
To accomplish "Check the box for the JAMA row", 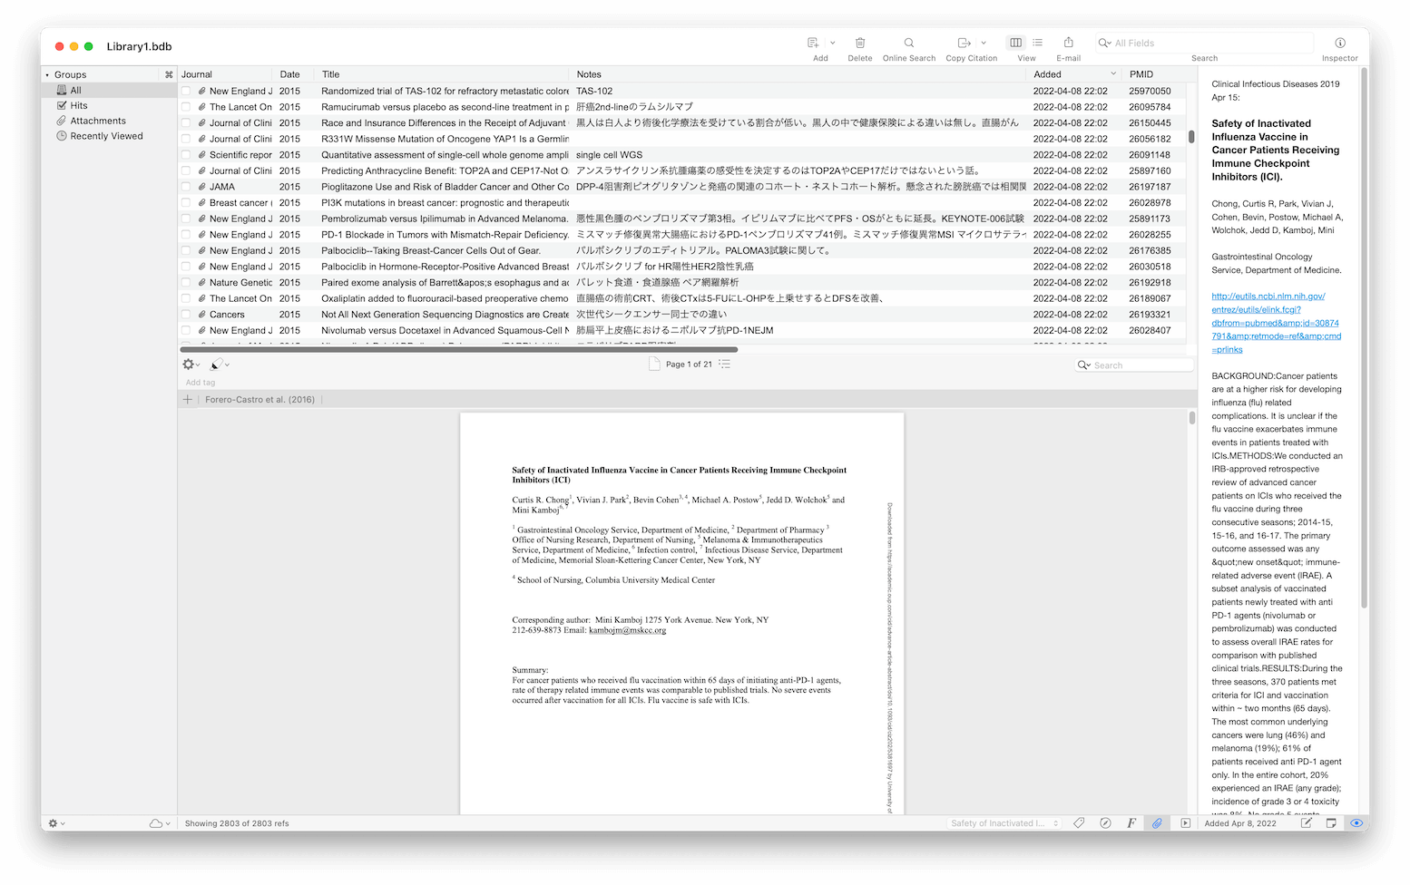I will coord(186,187).
